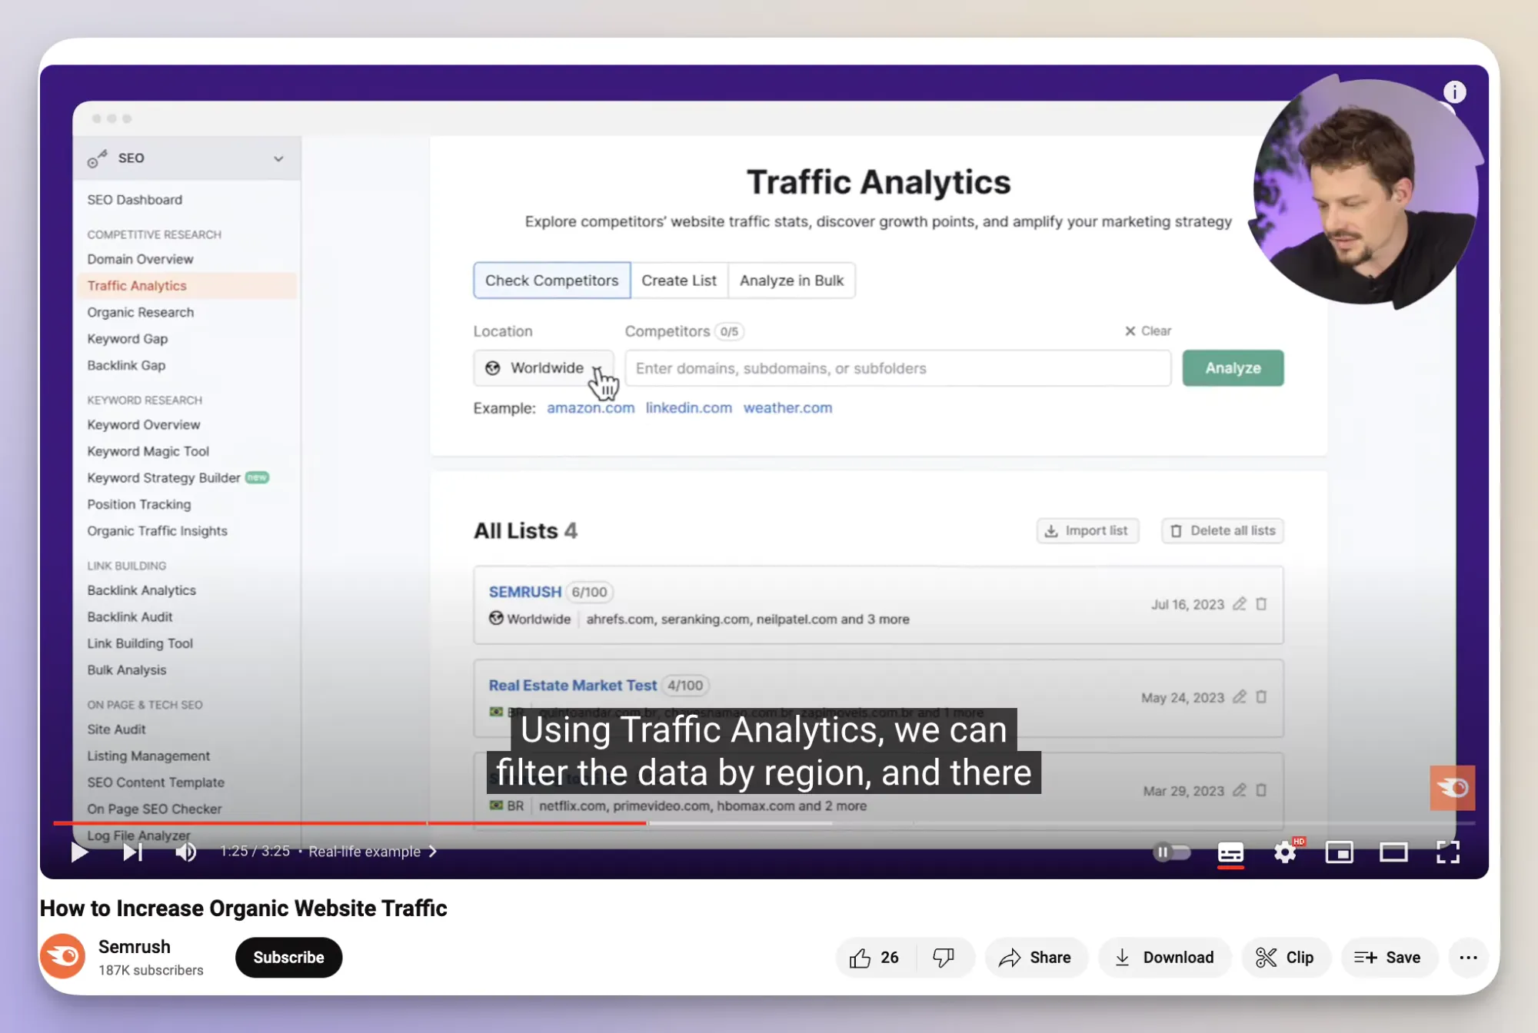Switch to Analyze in Bulk tab
This screenshot has height=1033, width=1538.
791,281
